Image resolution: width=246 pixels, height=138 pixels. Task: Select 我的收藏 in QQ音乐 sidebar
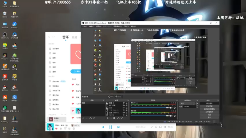[55, 81]
